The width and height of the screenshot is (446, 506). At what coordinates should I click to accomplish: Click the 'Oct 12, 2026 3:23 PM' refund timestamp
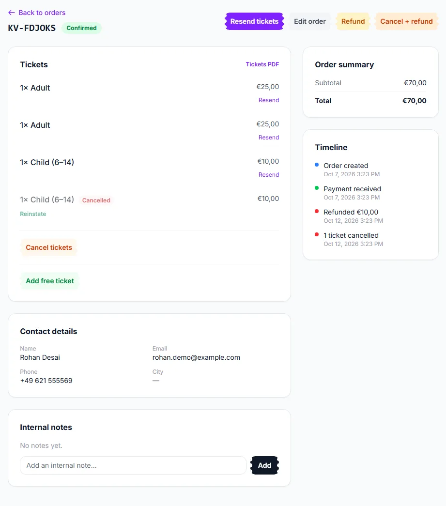pyautogui.click(x=353, y=221)
